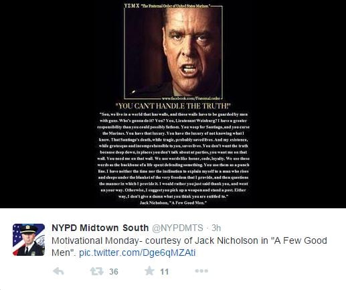Open NYPD Midtown South account name
This screenshot has width=346, height=290.
(100, 228)
